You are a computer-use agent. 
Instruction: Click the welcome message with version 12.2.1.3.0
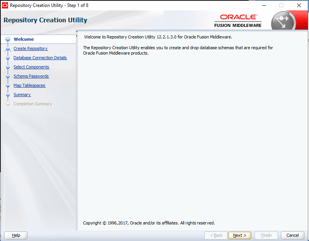(158, 37)
